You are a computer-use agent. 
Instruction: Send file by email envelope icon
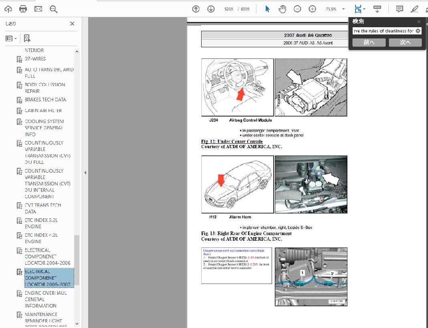click(x=38, y=9)
